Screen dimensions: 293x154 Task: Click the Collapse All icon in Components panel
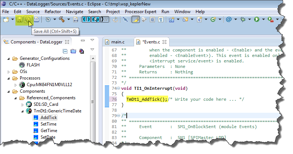coord(65,51)
